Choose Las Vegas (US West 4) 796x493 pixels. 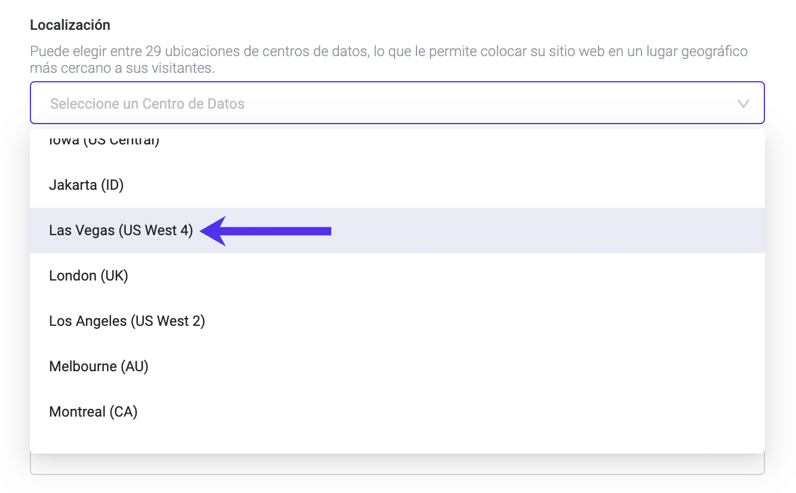tap(121, 230)
